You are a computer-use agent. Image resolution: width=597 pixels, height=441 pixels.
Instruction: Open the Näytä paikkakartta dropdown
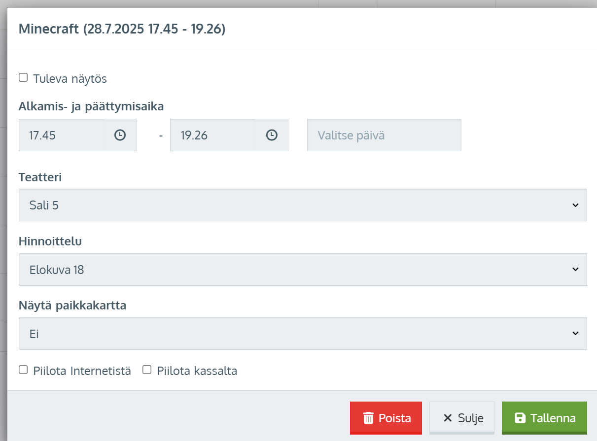coord(303,334)
